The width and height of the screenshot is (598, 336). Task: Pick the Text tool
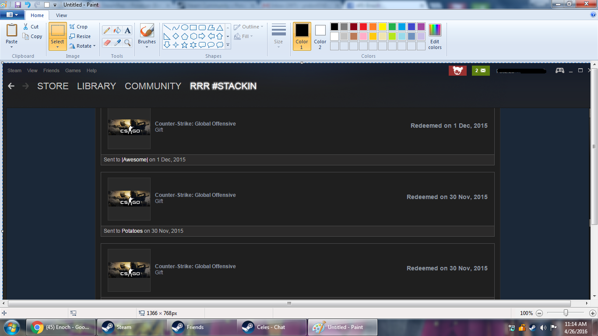(x=127, y=30)
